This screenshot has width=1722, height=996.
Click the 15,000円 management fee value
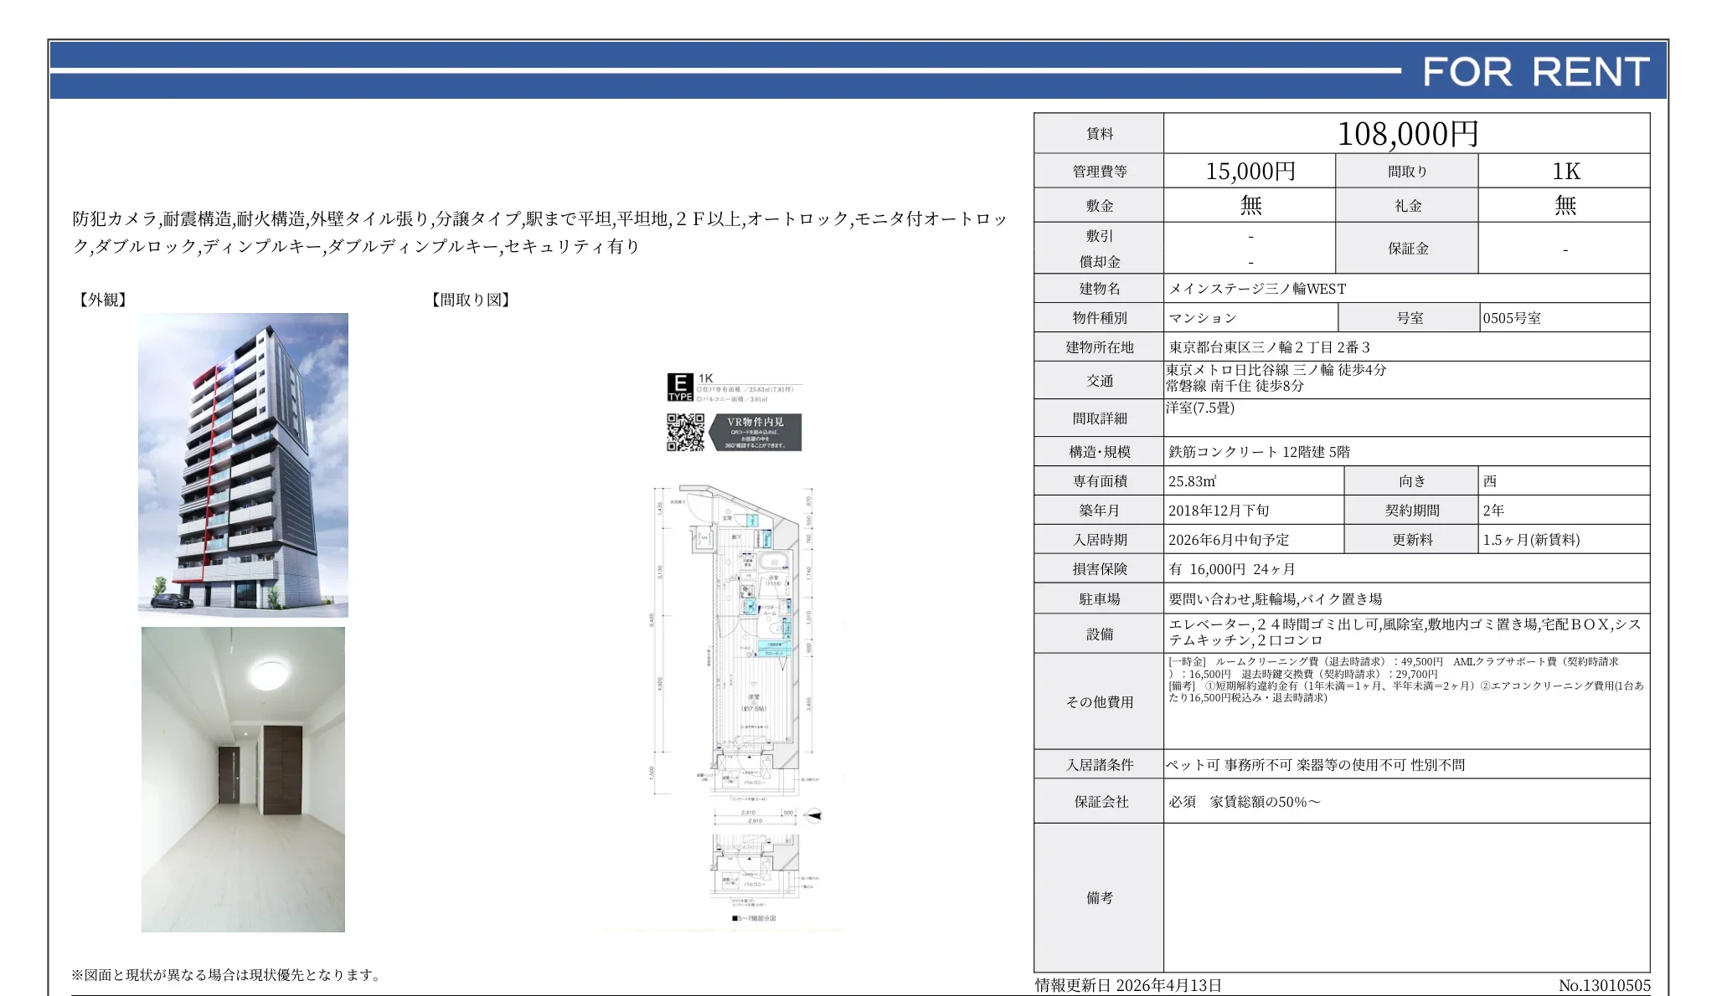[1250, 172]
